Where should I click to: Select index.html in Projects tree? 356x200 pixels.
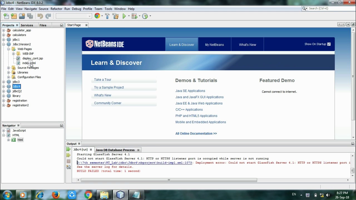[29, 63]
